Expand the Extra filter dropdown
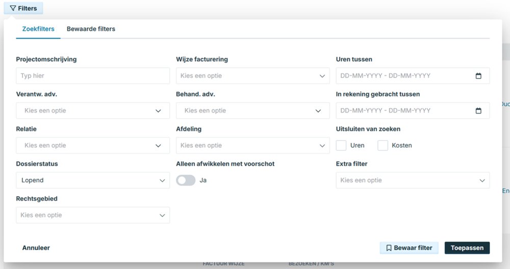This screenshot has width=510, height=269. pos(413,180)
